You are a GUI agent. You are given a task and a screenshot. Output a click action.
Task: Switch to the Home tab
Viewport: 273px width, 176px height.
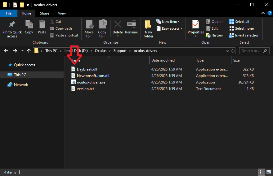coord(26,13)
